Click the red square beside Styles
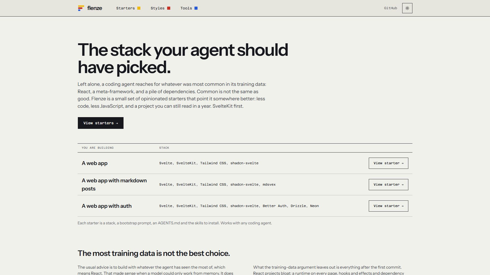Viewport: 490px width, 275px height. (169, 8)
